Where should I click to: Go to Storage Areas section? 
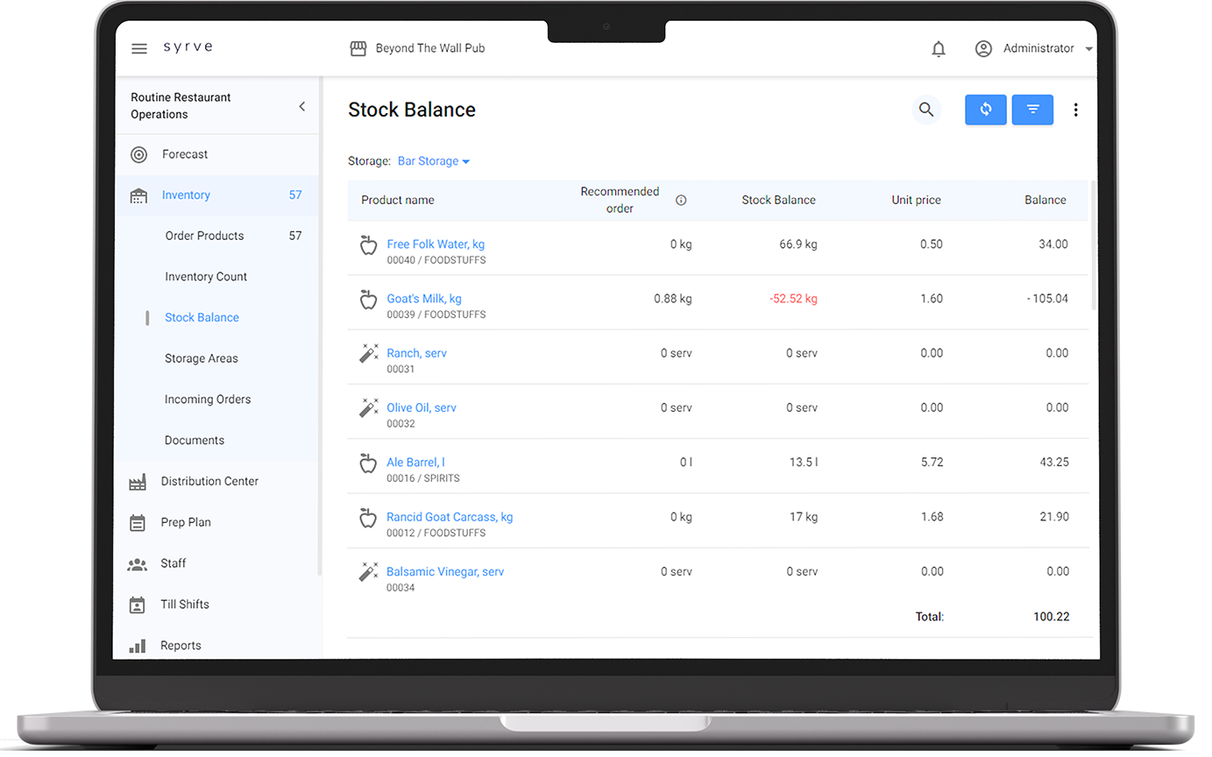click(202, 358)
